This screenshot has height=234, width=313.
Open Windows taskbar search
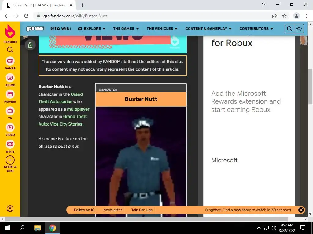tap(22, 228)
